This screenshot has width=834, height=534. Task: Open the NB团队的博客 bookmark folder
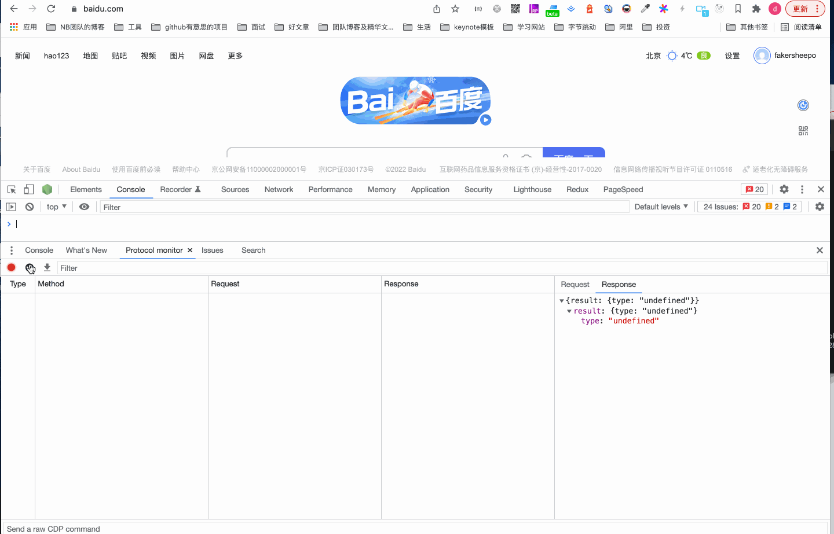click(x=75, y=27)
